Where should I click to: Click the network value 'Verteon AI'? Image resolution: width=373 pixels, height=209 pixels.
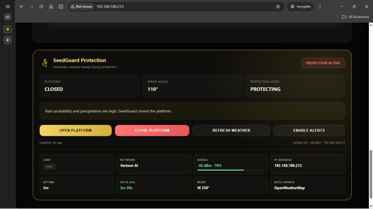tap(129, 166)
